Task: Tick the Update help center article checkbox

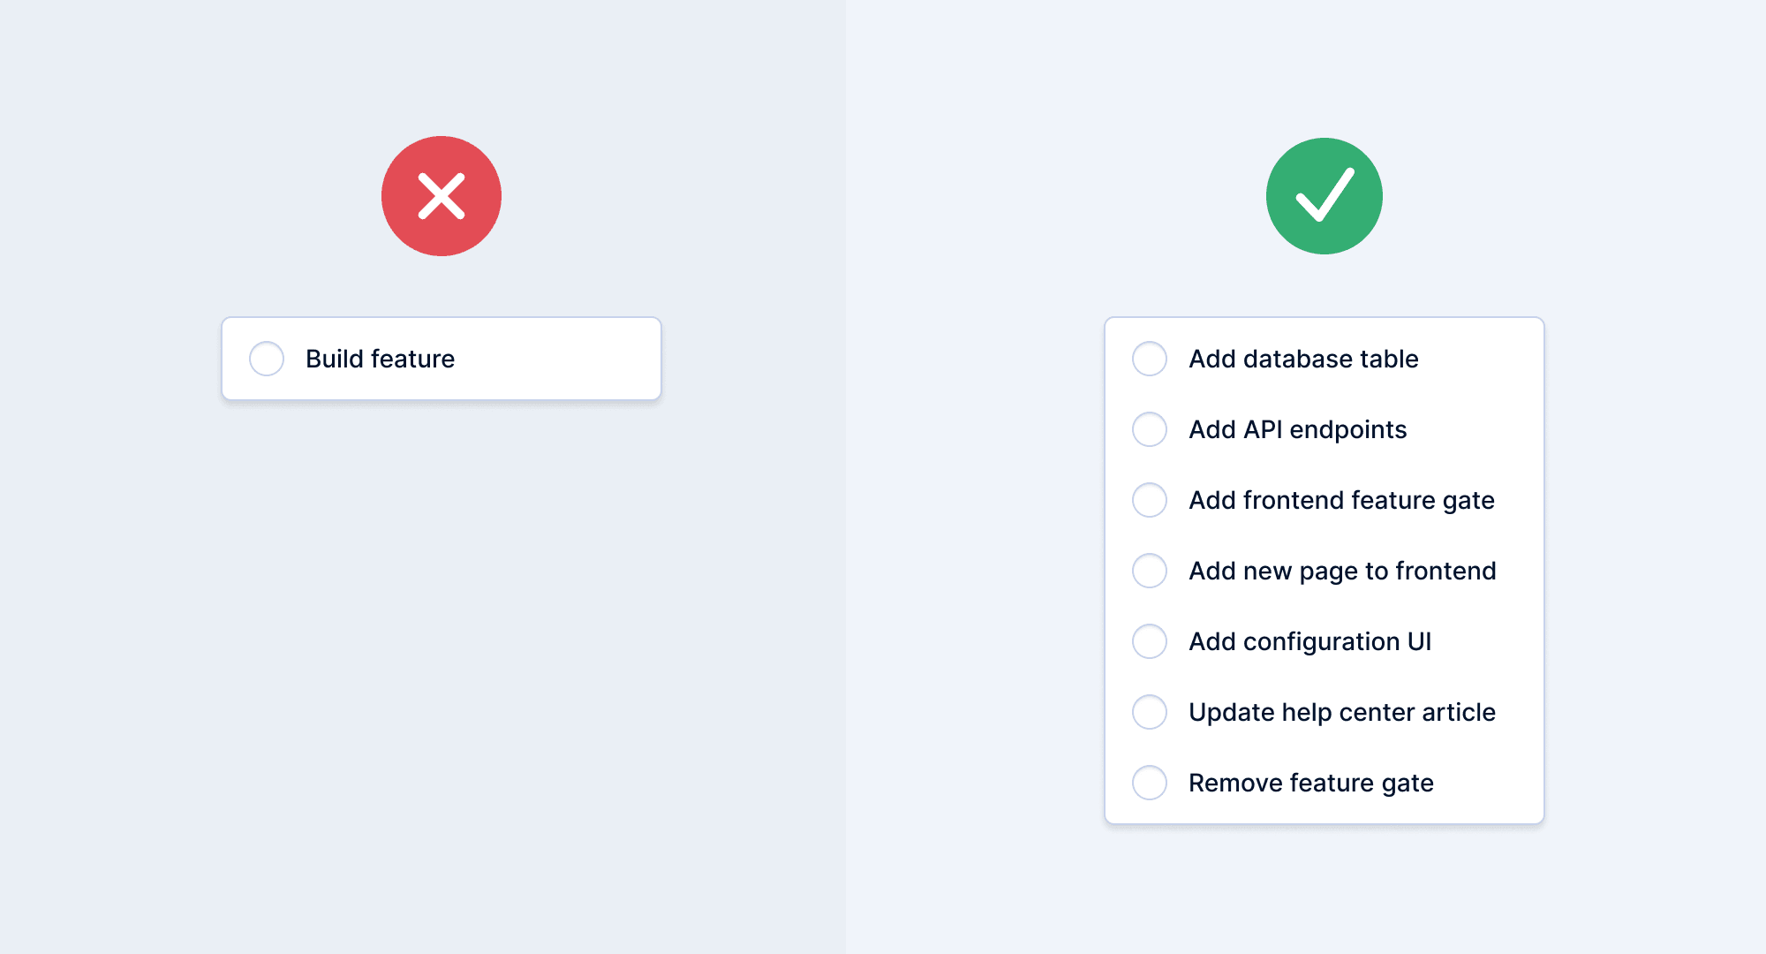Action: tap(1150, 712)
